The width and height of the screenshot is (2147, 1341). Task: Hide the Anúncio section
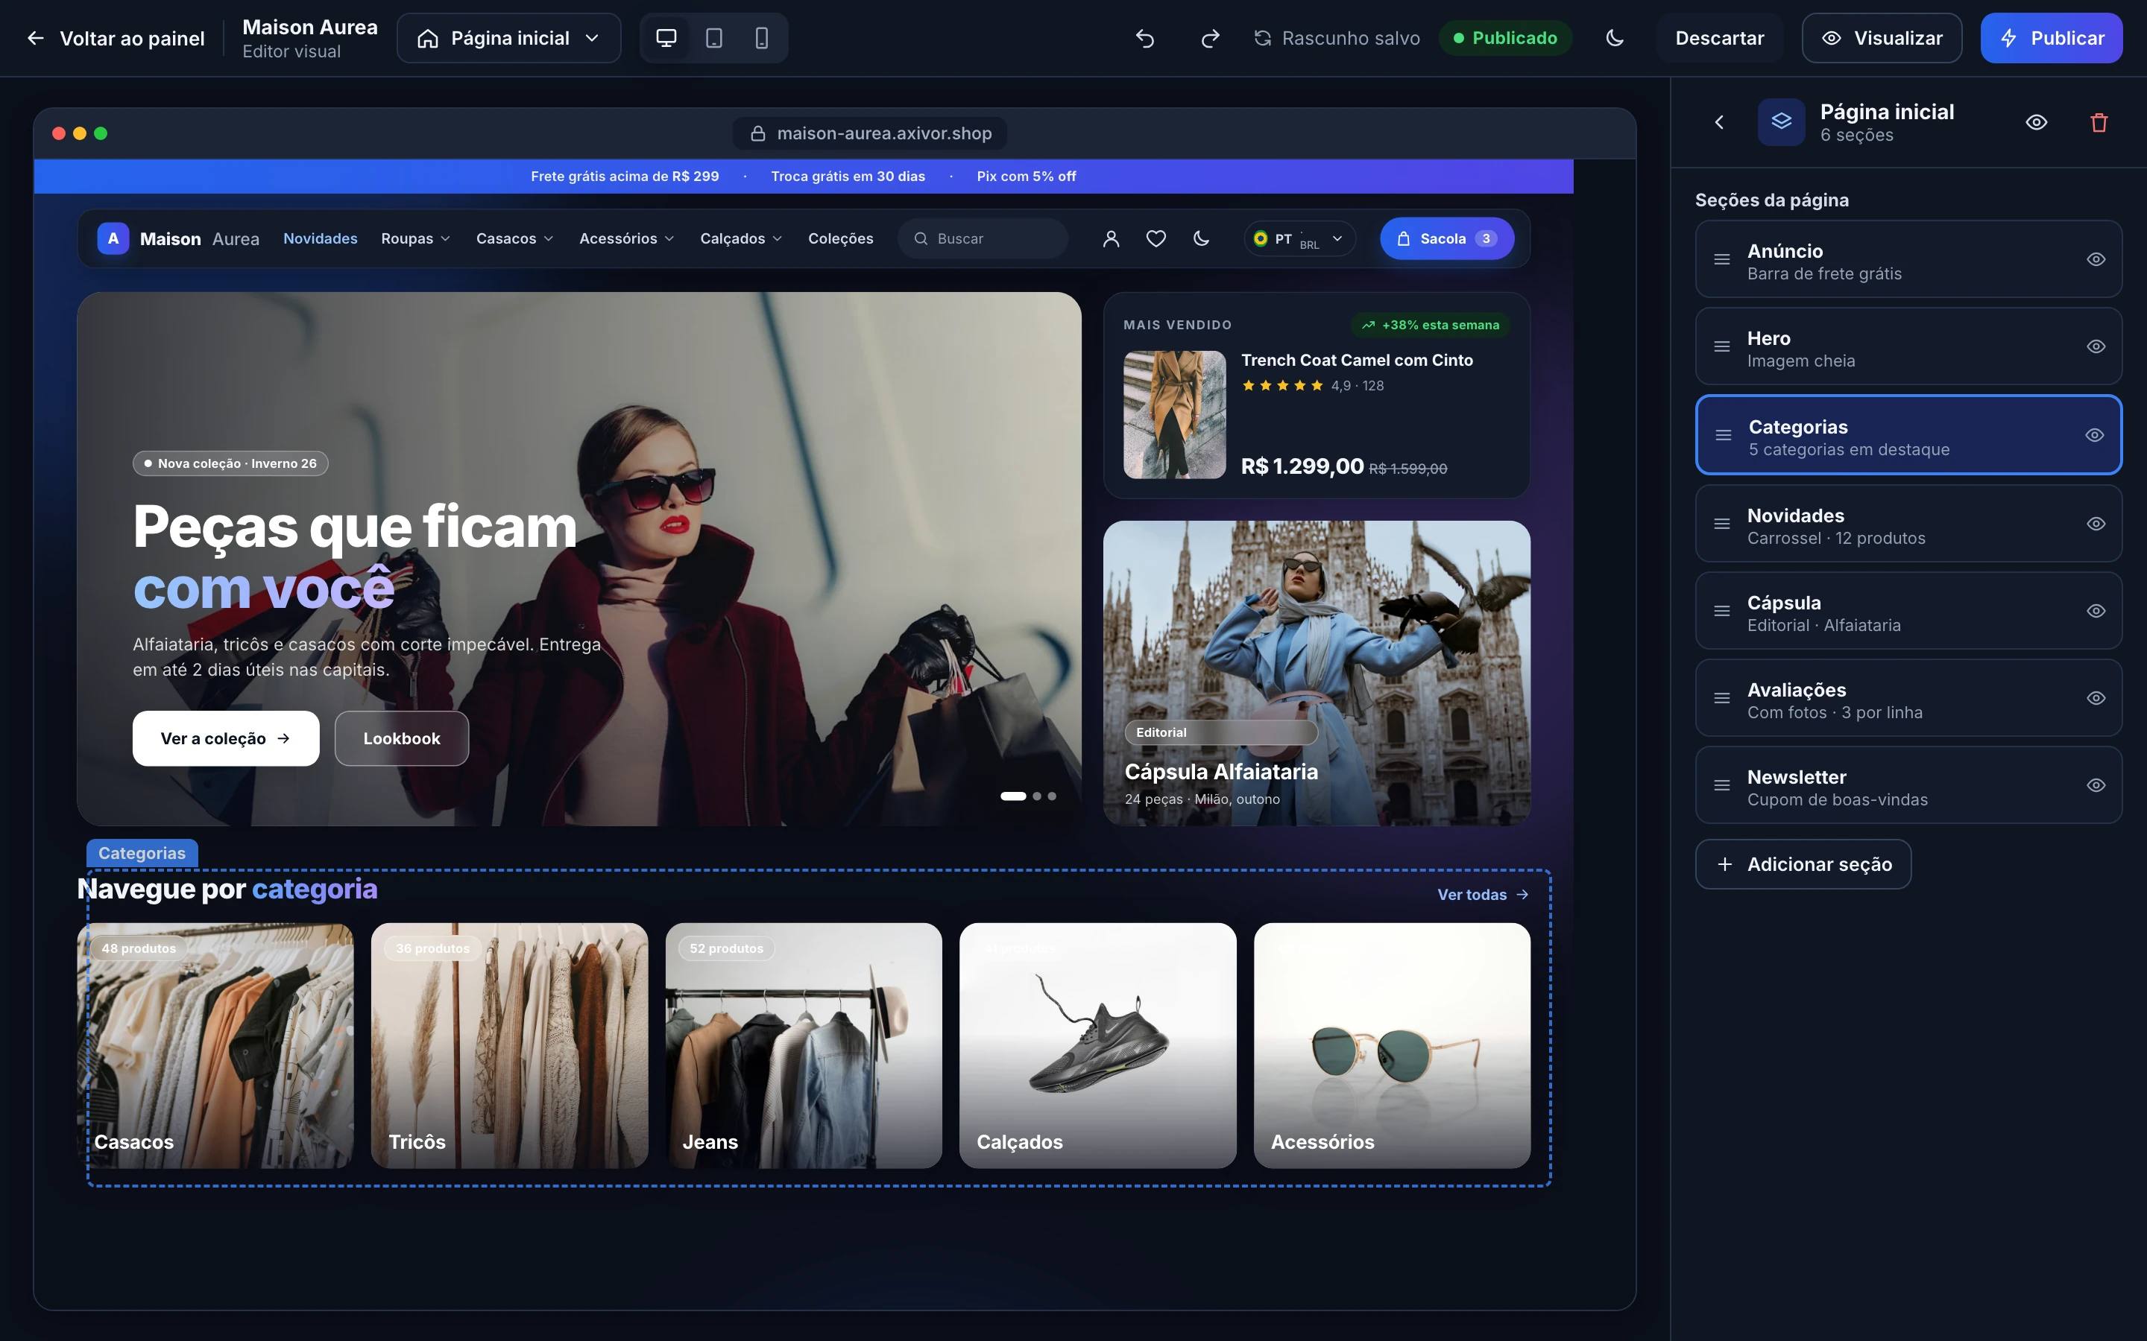click(x=2096, y=260)
